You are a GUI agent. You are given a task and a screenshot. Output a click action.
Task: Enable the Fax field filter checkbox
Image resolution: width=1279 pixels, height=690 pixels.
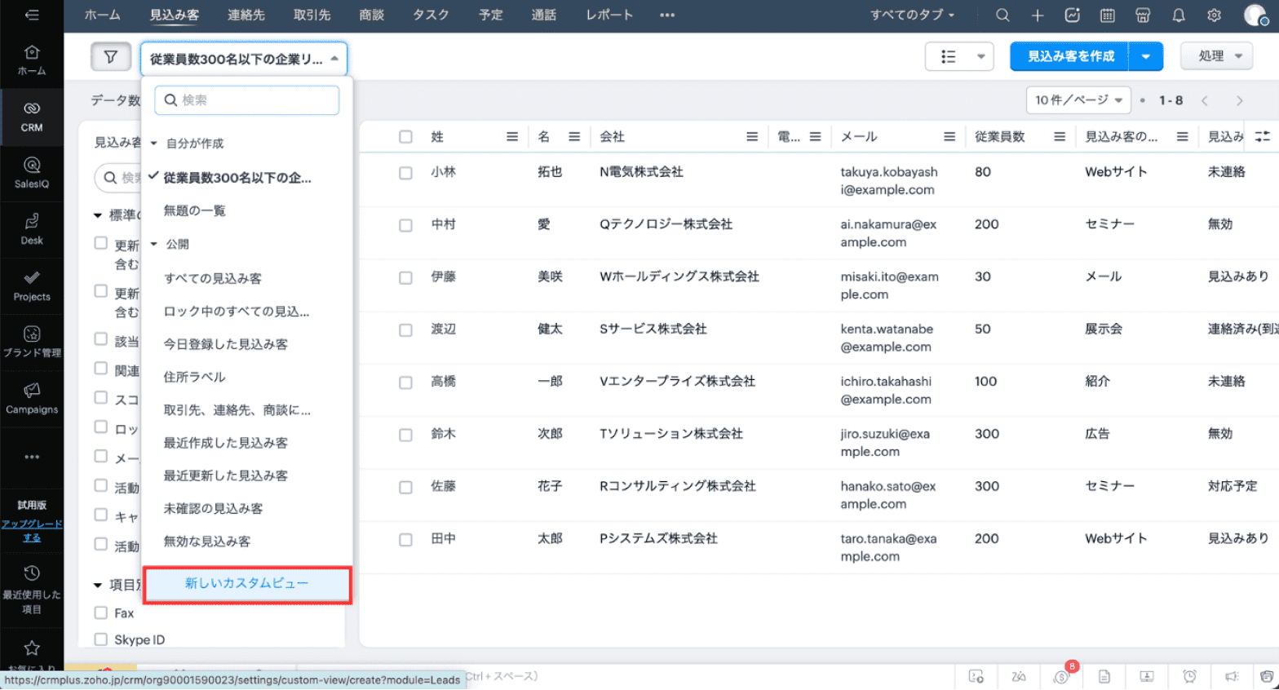tap(101, 613)
